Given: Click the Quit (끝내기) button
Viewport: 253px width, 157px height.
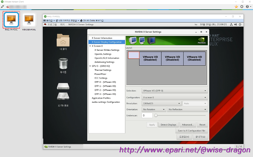Looking at the screenshot, I should coord(200,137).
